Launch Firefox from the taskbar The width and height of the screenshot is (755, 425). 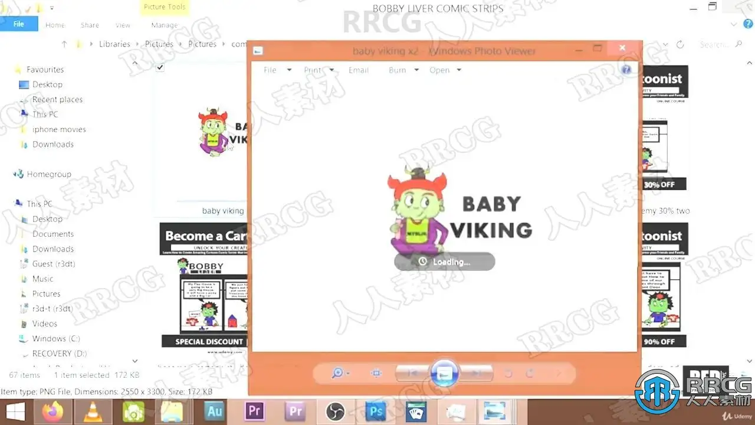54,411
